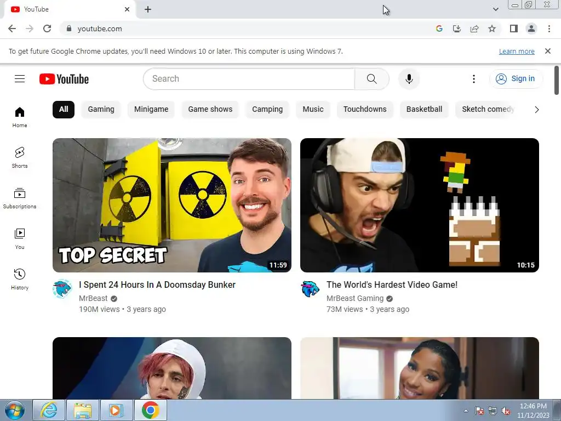Screen dimensions: 561x421
Task: Open You in the sidebar
Action: click(20, 239)
